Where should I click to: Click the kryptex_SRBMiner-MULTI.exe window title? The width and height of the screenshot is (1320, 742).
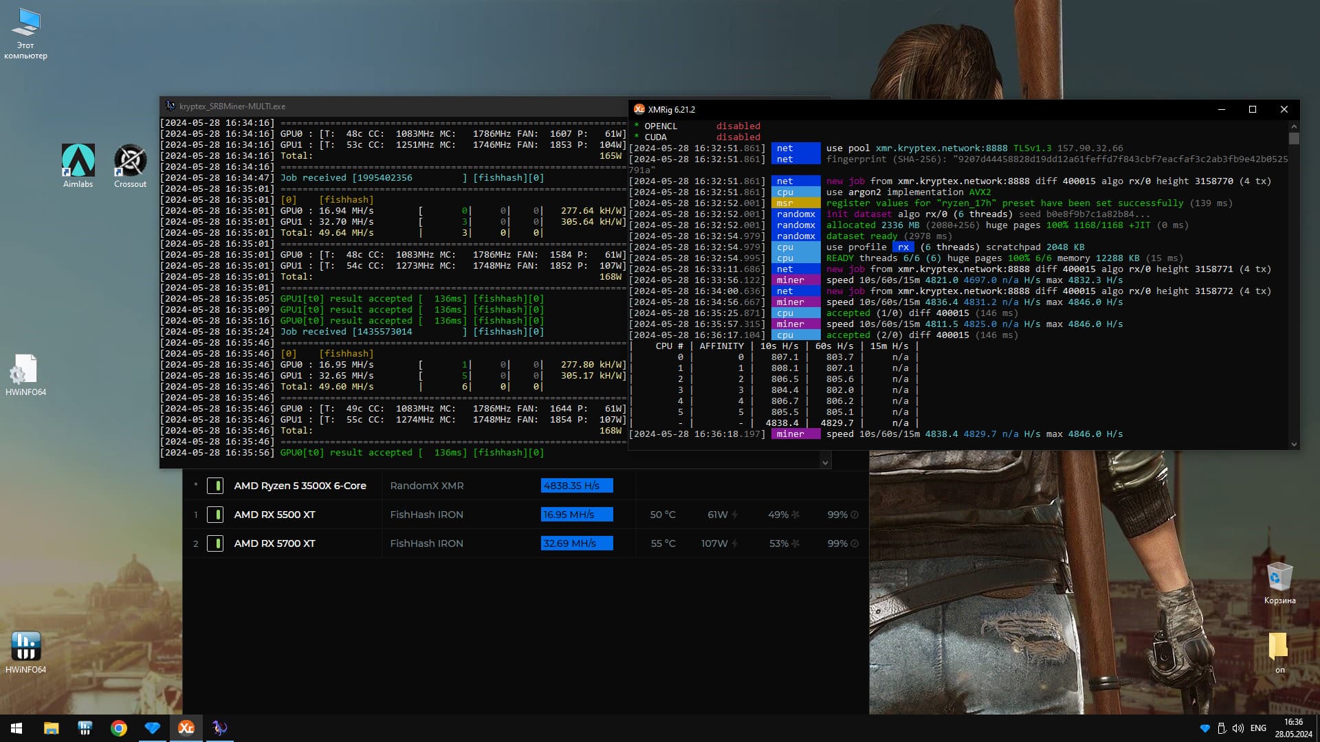point(232,106)
